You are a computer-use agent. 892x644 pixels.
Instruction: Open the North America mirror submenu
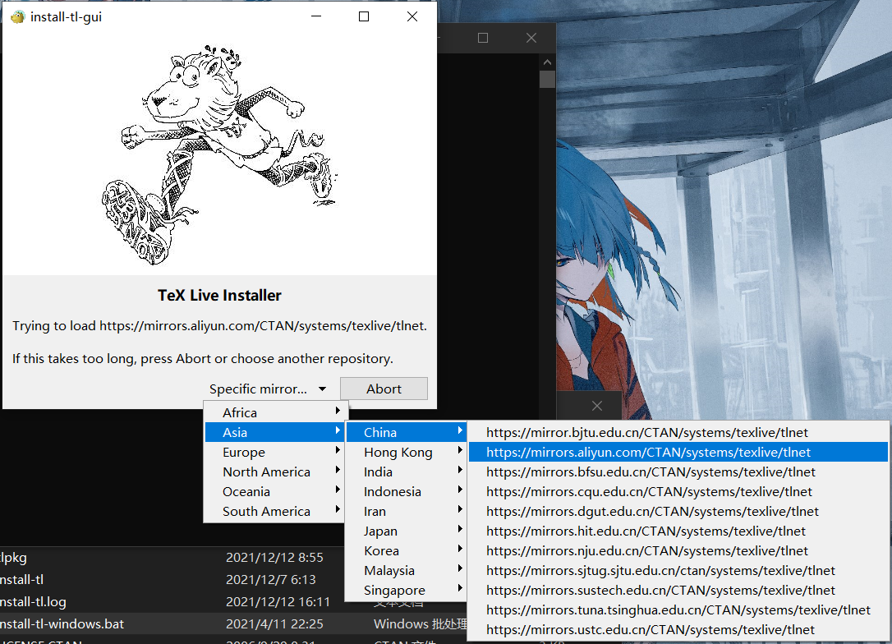pos(276,472)
